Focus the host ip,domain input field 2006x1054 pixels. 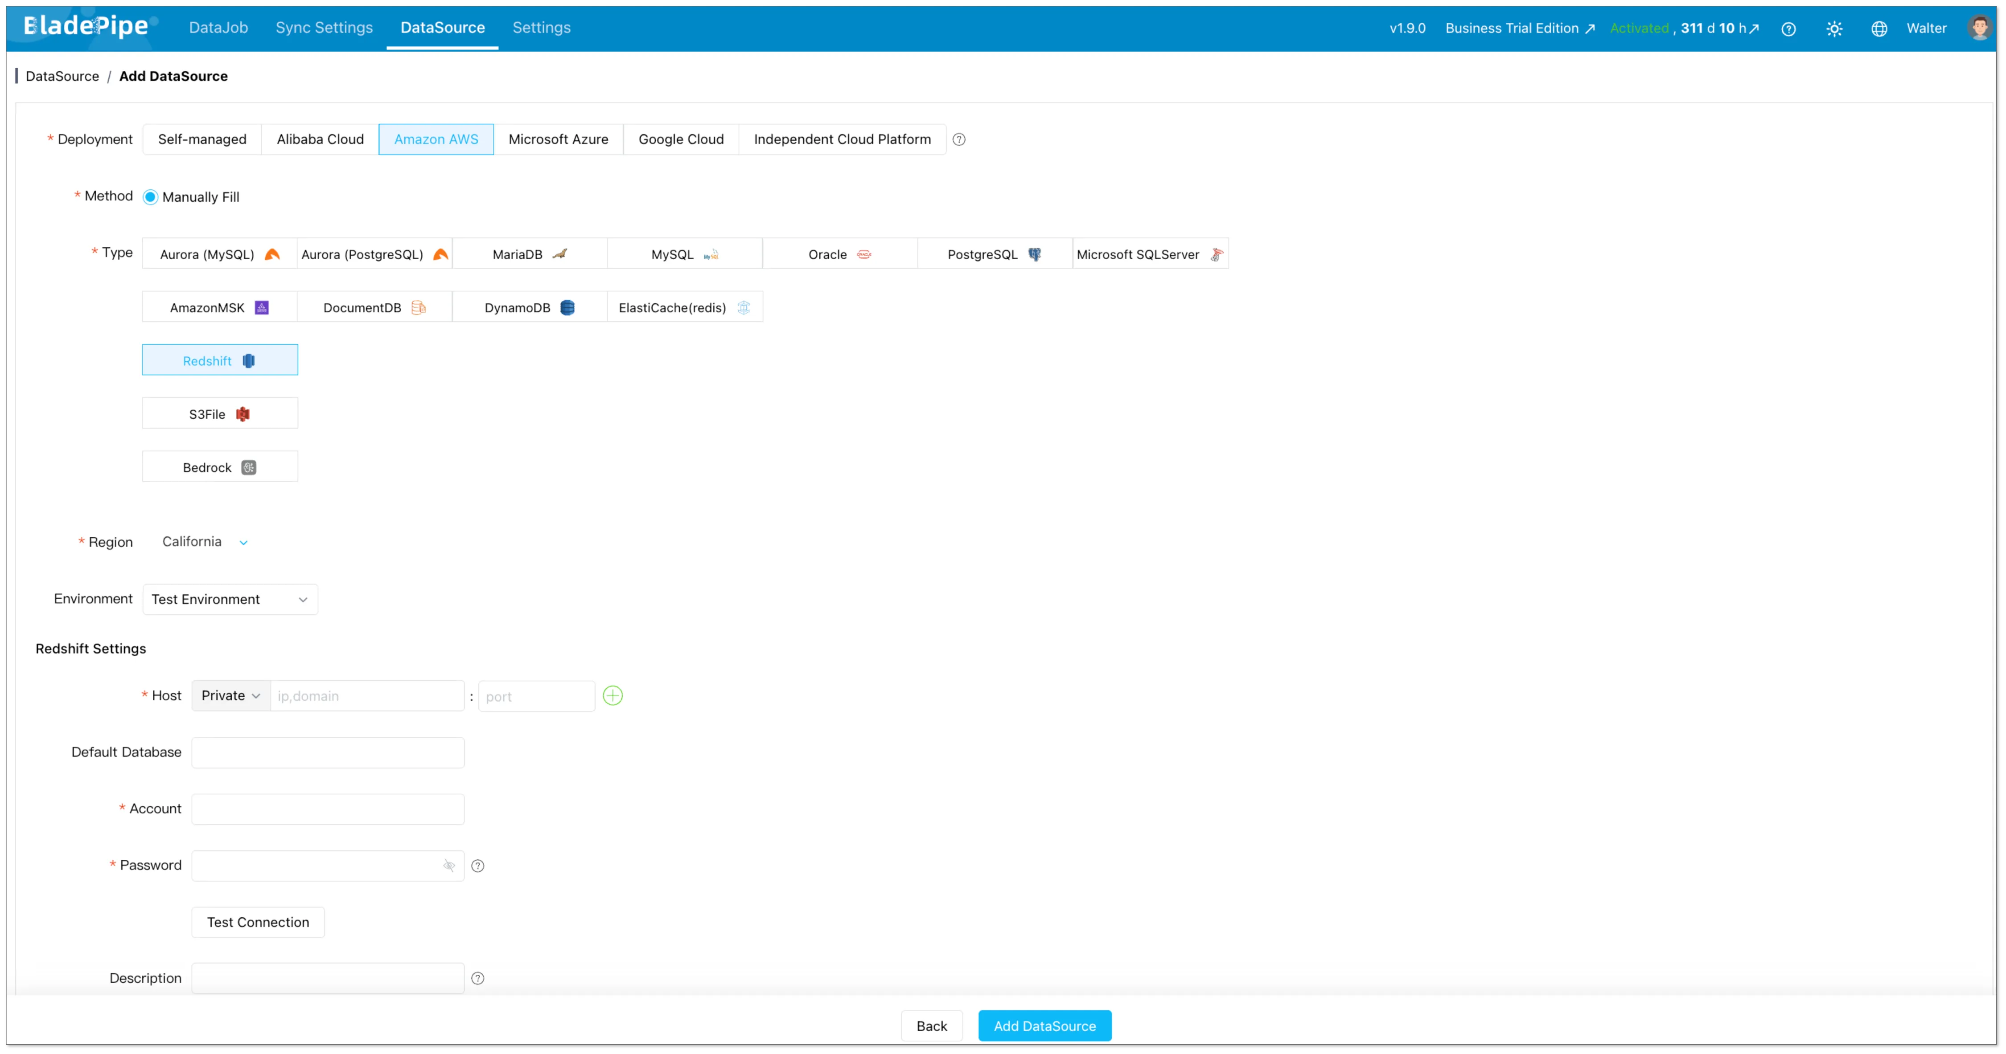[x=367, y=696]
